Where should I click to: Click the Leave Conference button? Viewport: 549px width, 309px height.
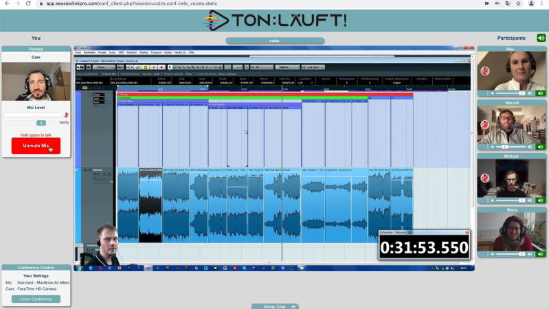[x=36, y=299]
